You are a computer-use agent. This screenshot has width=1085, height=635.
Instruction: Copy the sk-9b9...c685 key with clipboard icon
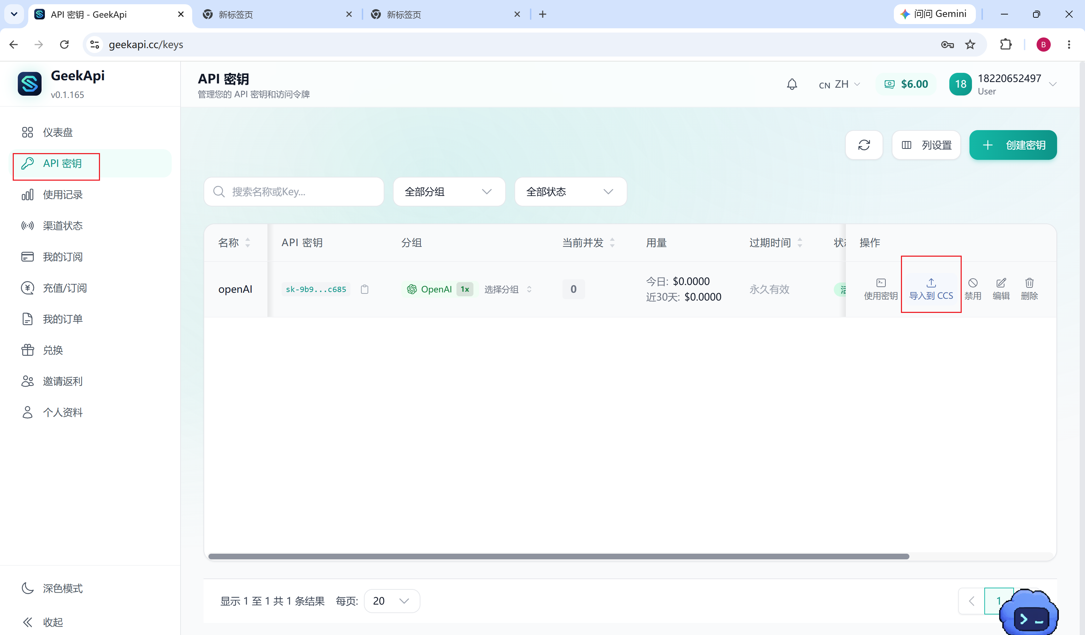(x=364, y=289)
